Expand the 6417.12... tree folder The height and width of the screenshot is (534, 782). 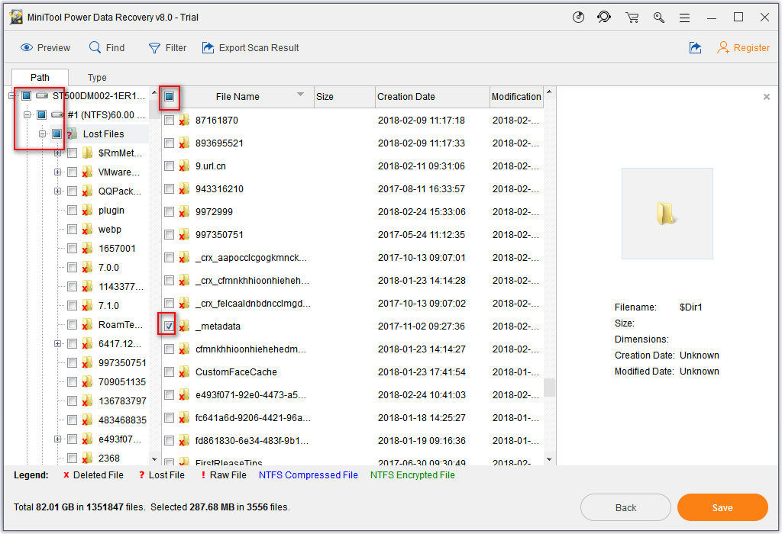58,344
